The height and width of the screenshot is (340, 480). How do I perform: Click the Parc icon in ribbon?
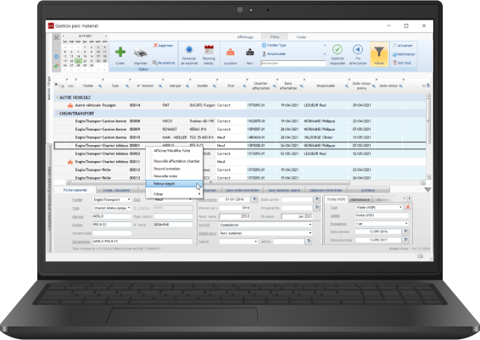[x=250, y=53]
